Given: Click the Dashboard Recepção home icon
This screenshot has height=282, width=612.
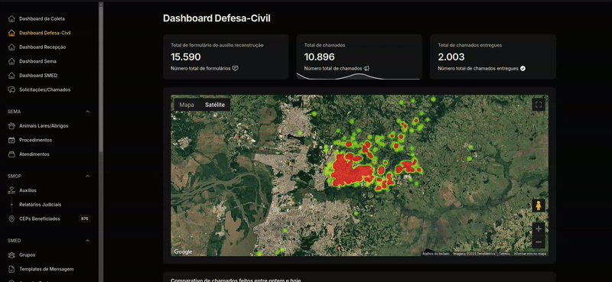Looking at the screenshot, I should [11, 47].
